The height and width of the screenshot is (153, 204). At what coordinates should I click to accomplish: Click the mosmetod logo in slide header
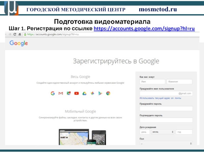coord(11,8)
